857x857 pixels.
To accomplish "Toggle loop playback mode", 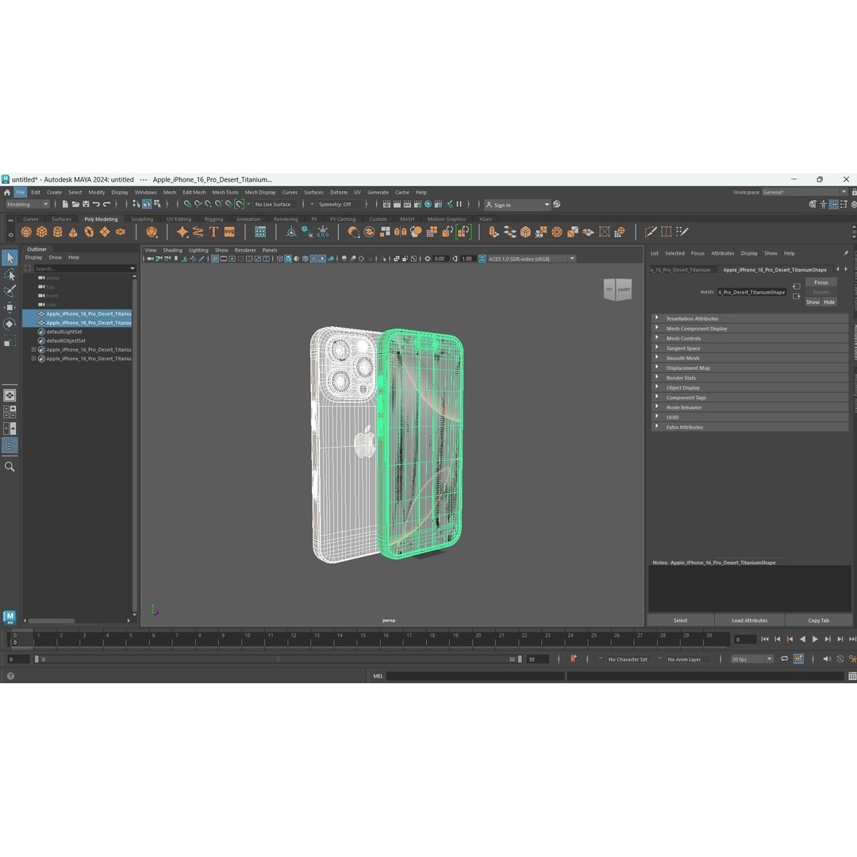I will coord(784,659).
